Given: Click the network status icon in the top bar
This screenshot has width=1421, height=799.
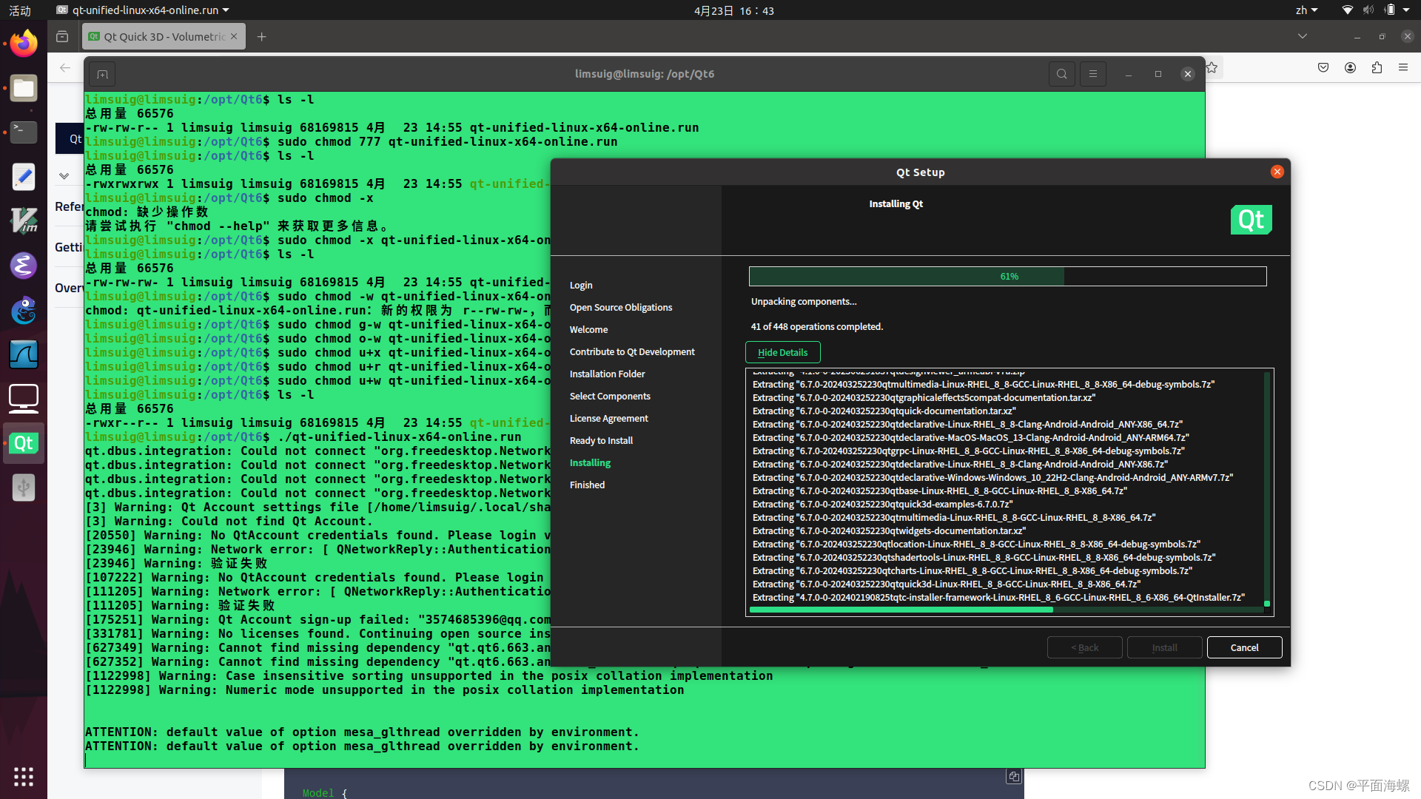Looking at the screenshot, I should coord(1347,10).
